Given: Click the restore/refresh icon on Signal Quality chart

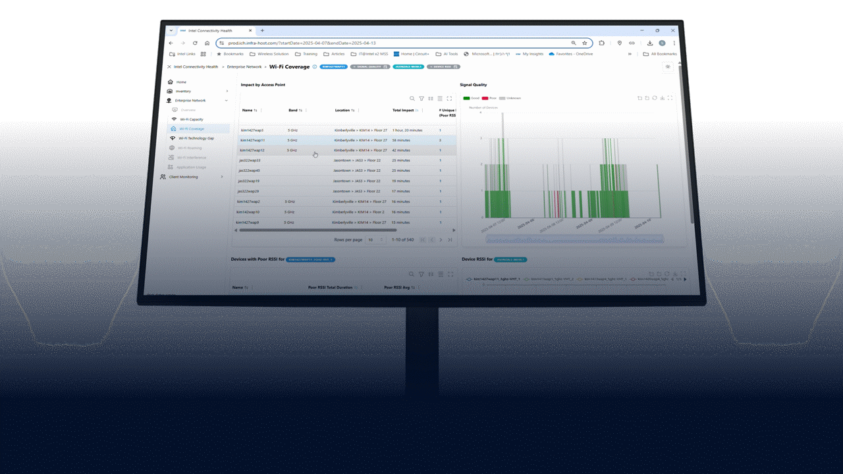Looking at the screenshot, I should [x=655, y=98].
